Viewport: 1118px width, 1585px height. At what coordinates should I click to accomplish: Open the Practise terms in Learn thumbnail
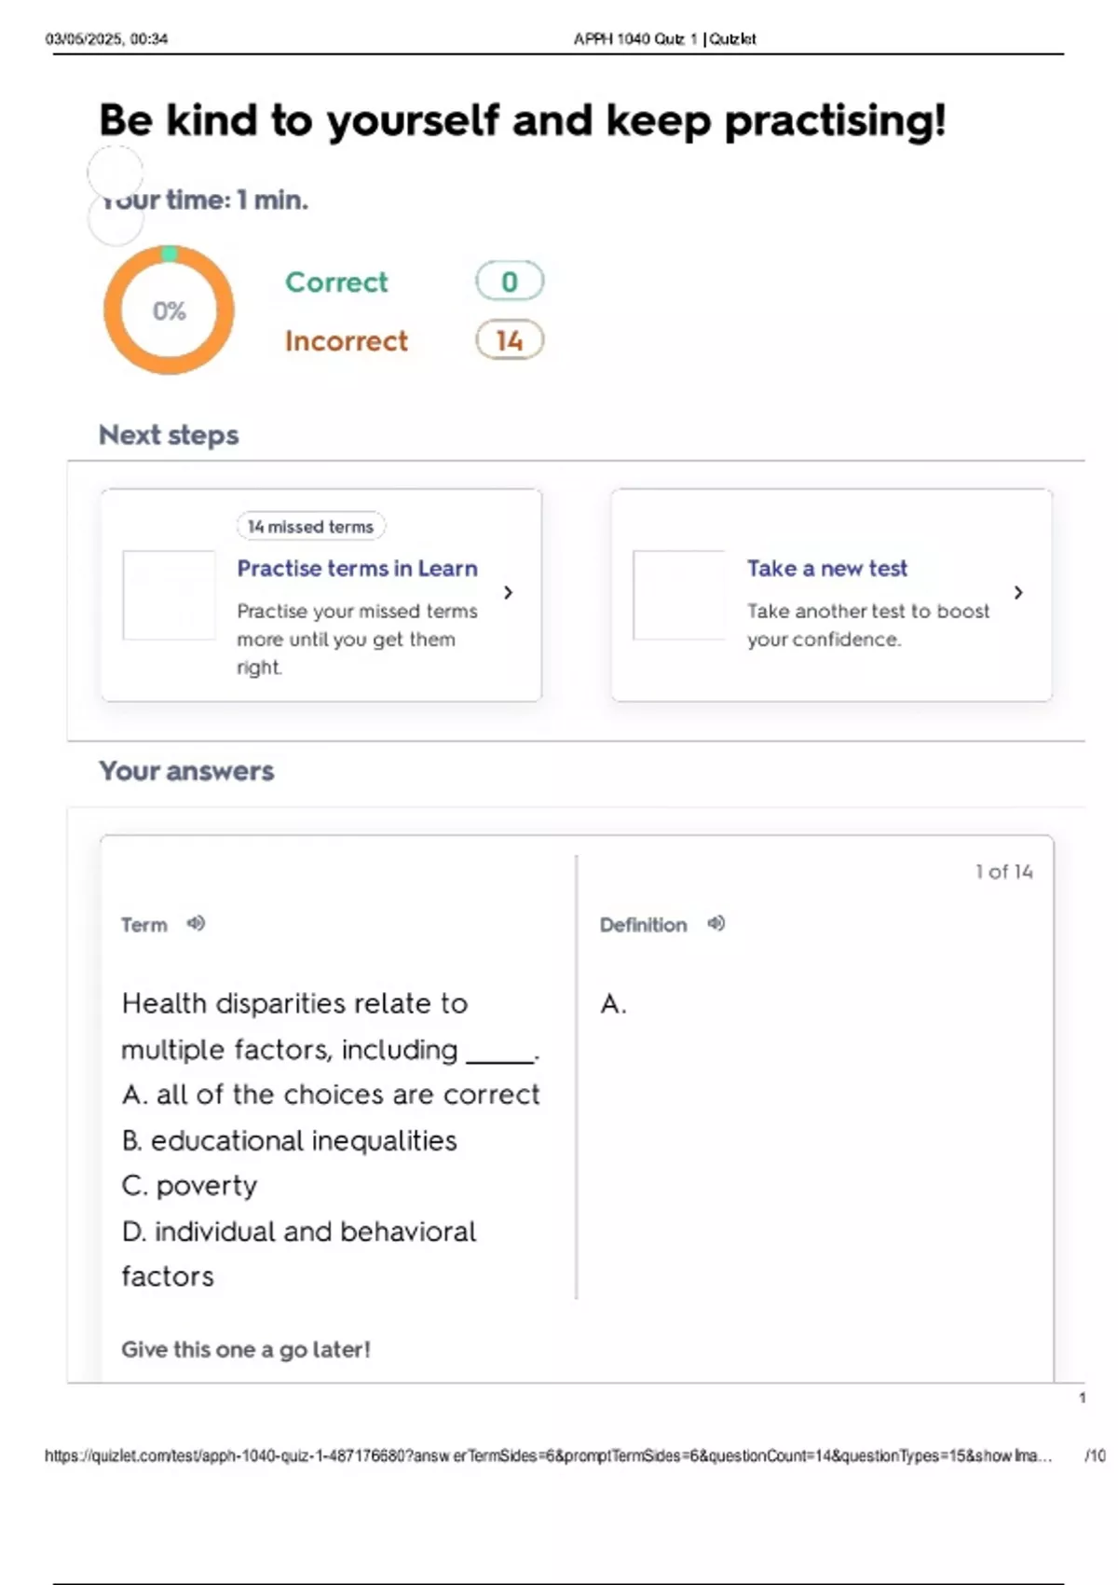click(x=169, y=595)
